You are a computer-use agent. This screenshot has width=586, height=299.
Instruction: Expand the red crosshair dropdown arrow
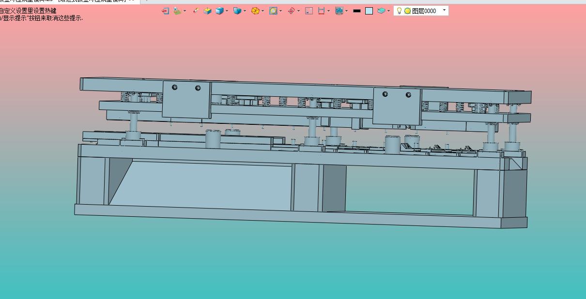(298, 11)
